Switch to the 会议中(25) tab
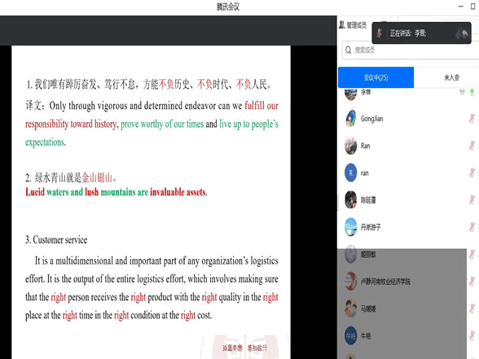The height and width of the screenshot is (359, 479). point(376,77)
